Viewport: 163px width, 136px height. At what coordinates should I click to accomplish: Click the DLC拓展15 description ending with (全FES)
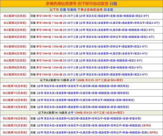[93, 125]
